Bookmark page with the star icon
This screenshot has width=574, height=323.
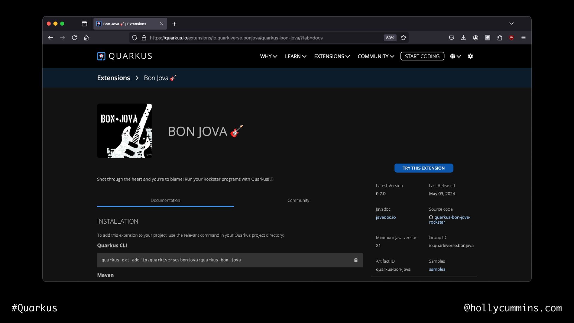click(403, 38)
